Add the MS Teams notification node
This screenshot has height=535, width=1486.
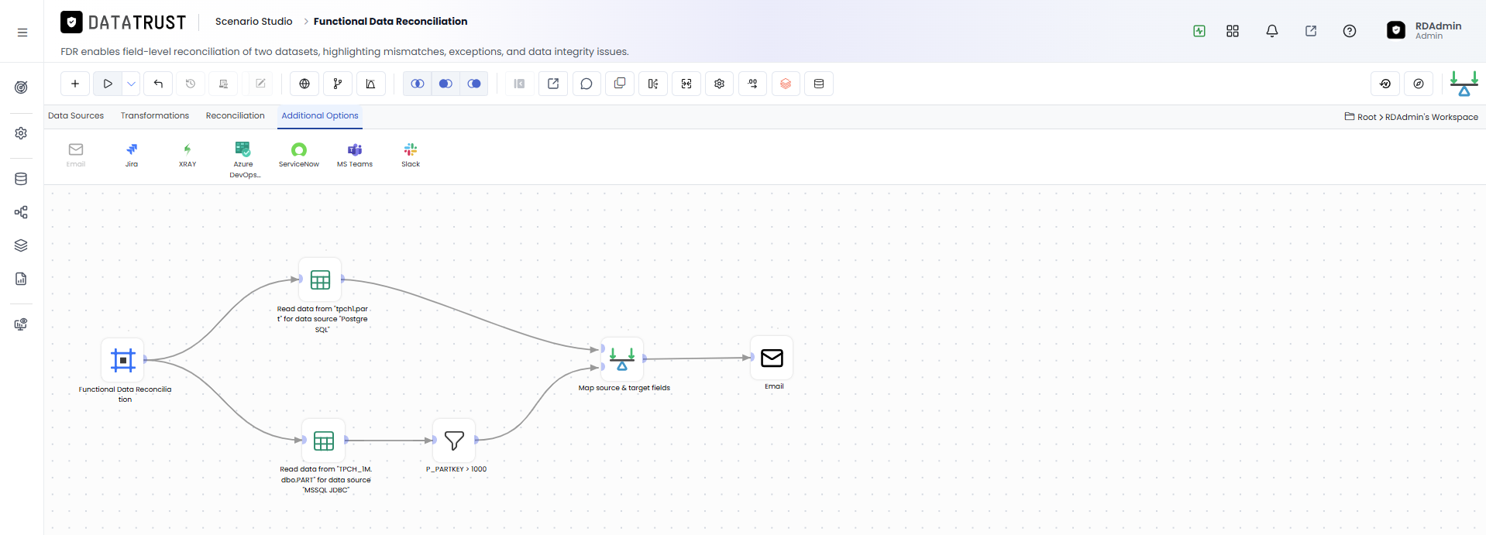355,154
